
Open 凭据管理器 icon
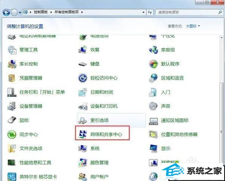pyautogui.click(x=12, y=78)
